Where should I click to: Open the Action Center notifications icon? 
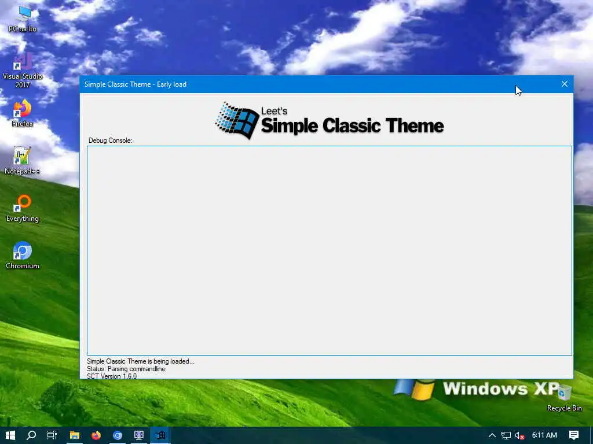[574, 435]
